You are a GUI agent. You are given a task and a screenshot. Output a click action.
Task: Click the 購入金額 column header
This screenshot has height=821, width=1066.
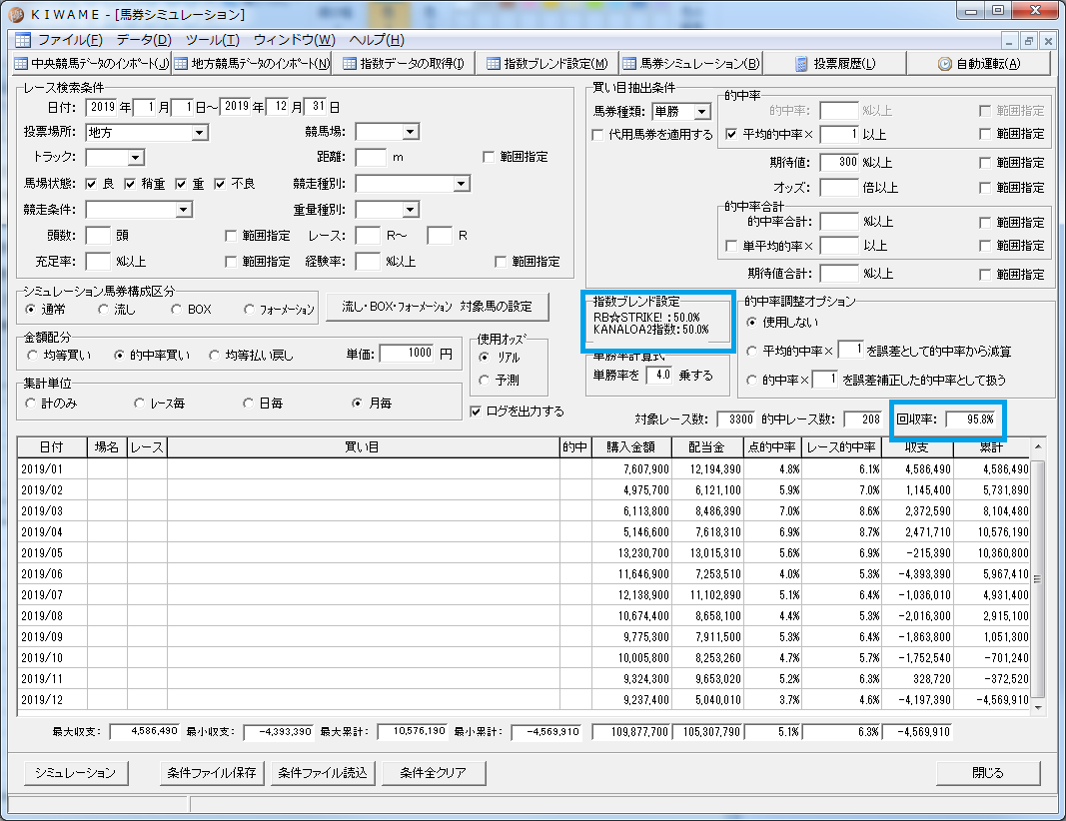[630, 447]
